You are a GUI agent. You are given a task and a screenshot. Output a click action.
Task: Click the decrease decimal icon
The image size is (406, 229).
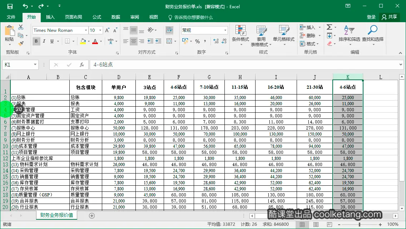(x=224, y=41)
